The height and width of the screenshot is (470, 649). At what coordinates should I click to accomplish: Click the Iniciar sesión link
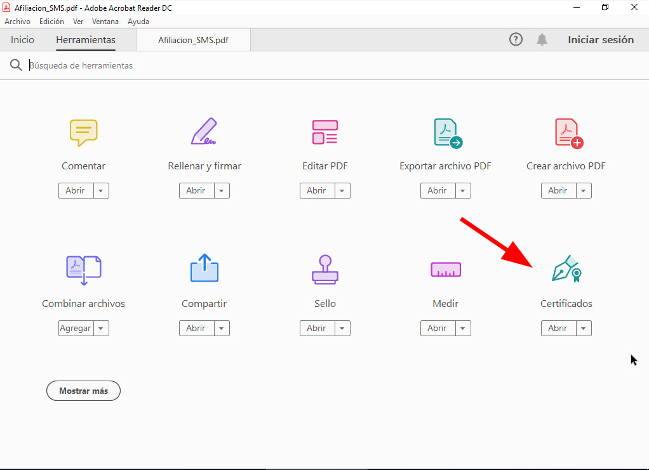601,40
